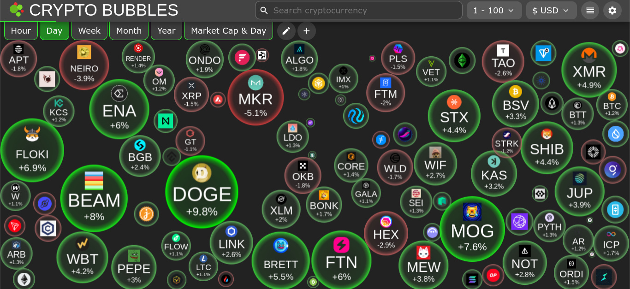The width and height of the screenshot is (630, 289).
Task: Select the SHIB bubble
Action: point(547,147)
